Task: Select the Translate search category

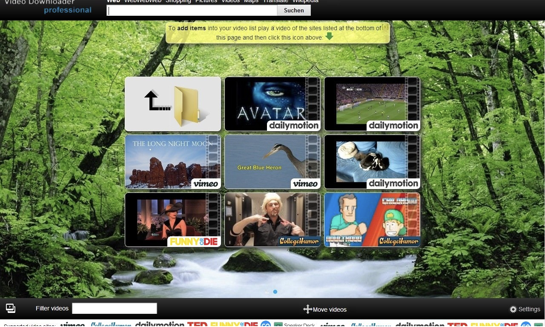Action: click(x=275, y=1)
